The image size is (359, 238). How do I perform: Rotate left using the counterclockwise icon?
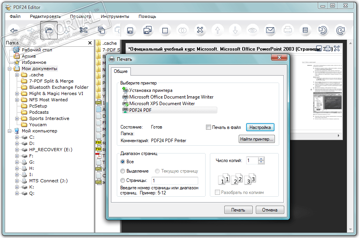coord(323,30)
